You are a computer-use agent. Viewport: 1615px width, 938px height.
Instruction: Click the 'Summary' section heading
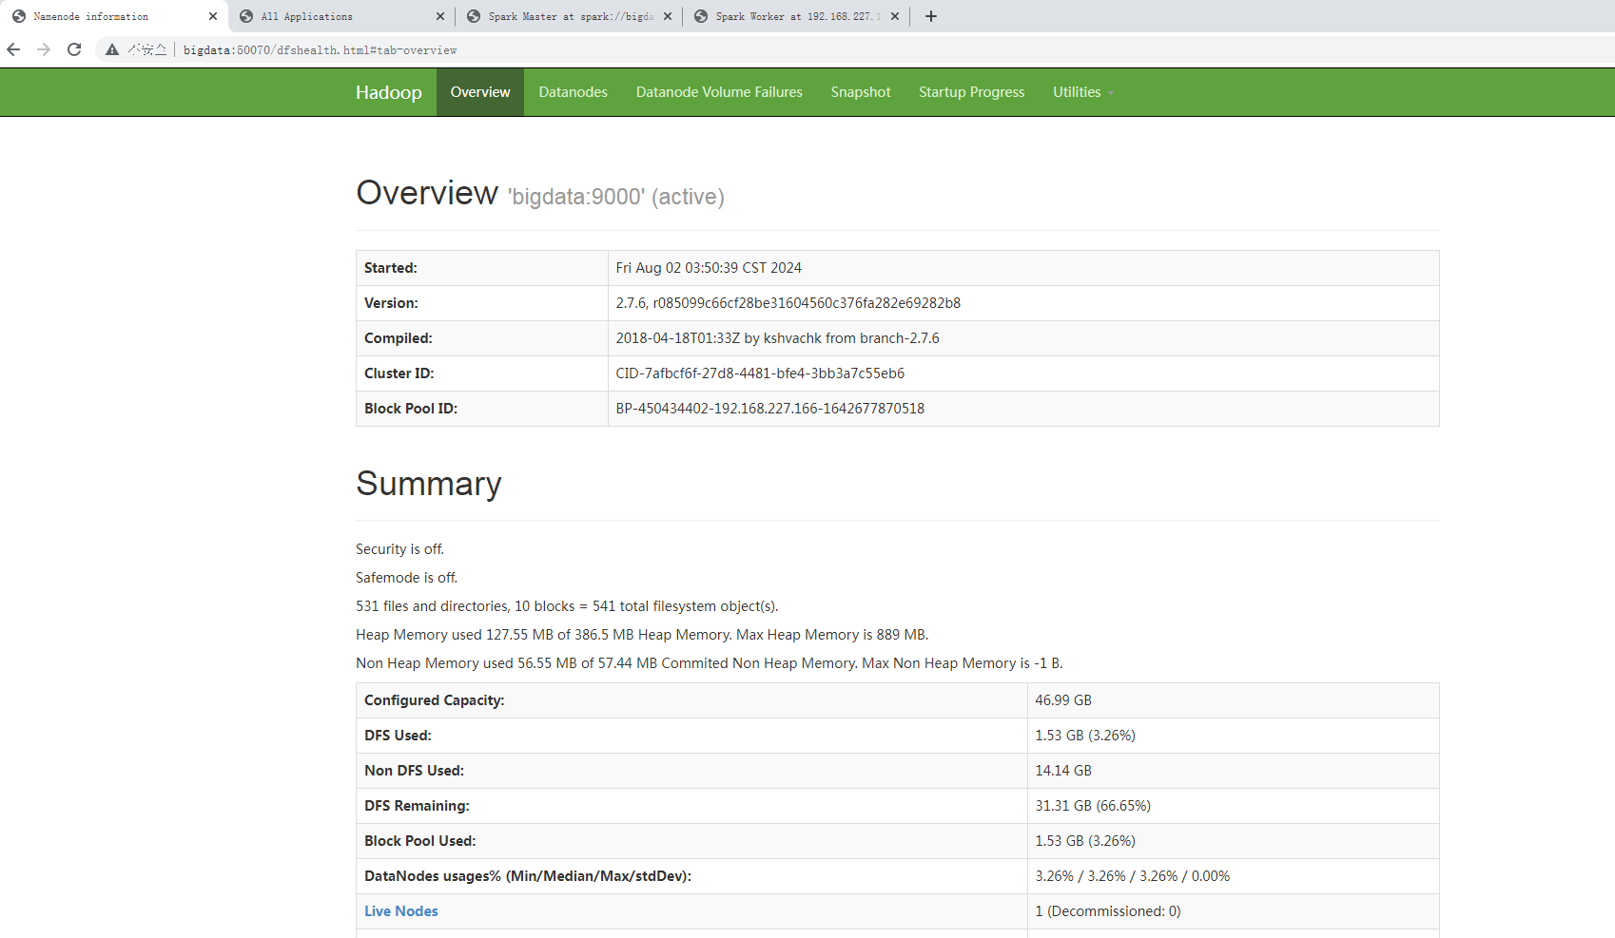[429, 484]
